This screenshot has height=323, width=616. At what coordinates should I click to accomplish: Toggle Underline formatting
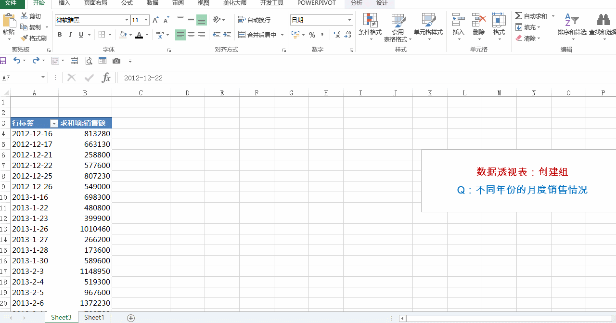(x=81, y=35)
